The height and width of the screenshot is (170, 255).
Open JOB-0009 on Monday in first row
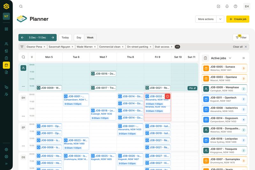49,88
